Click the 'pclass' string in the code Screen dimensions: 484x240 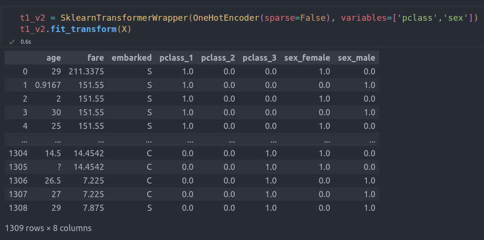tap(417, 17)
